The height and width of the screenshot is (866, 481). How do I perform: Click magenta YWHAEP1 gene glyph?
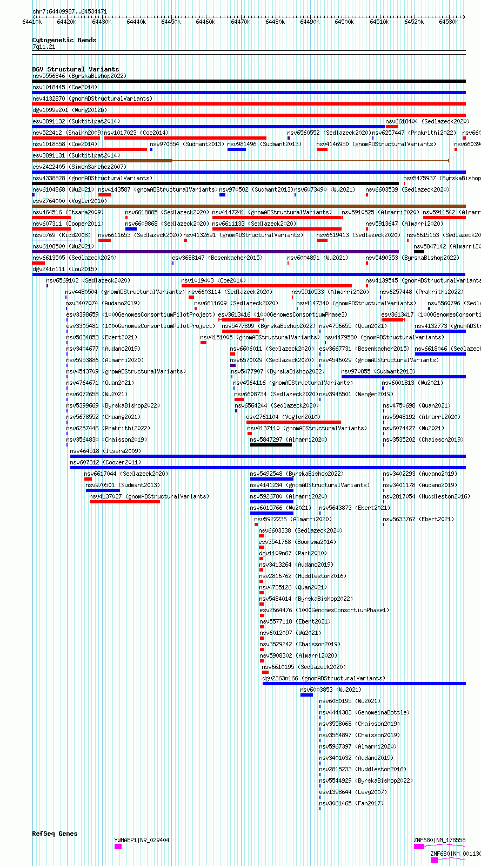click(118, 847)
